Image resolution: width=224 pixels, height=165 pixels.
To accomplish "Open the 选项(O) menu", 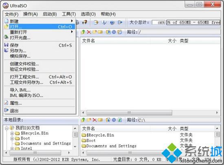I will click(88, 14).
